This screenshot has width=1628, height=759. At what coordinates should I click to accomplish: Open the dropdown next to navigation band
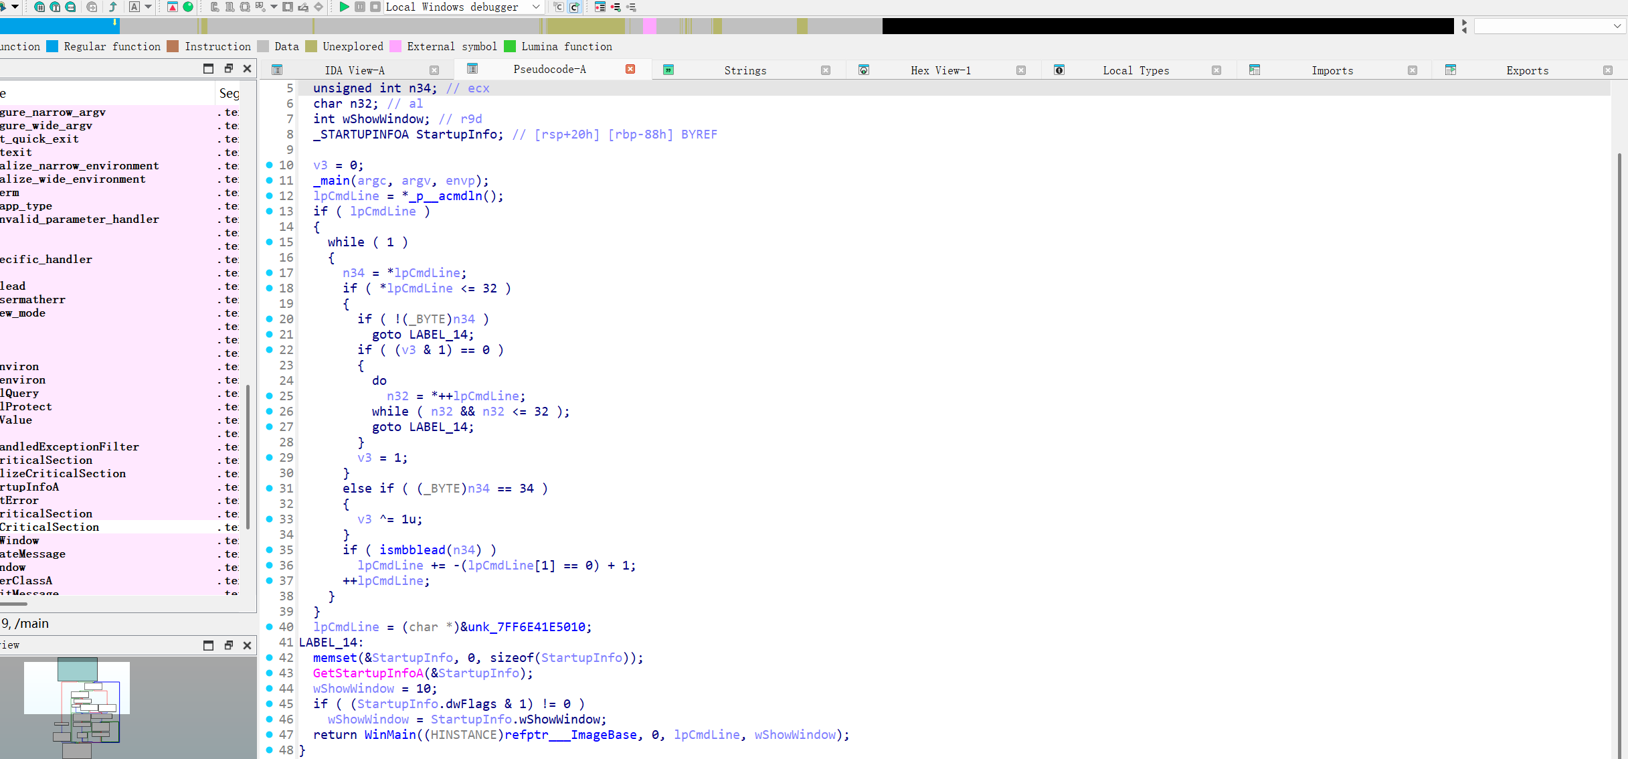coord(1617,26)
